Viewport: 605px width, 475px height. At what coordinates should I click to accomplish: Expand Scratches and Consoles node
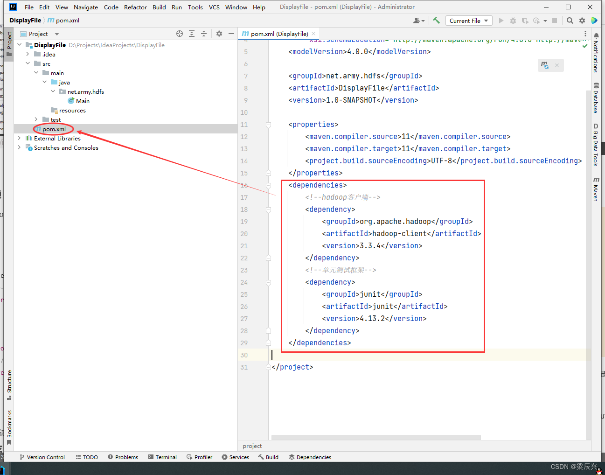[20, 147]
